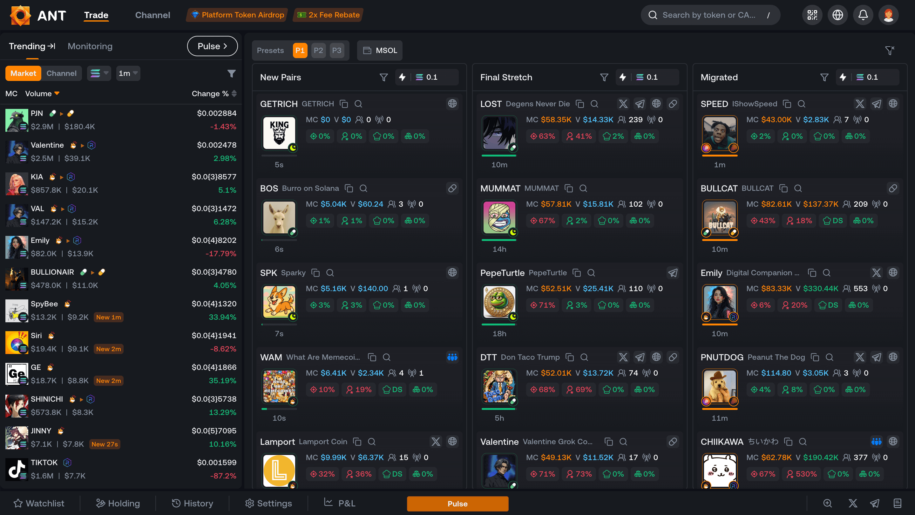Click the orange Pulse button at bottom
This screenshot has width=915, height=515.
tap(457, 504)
